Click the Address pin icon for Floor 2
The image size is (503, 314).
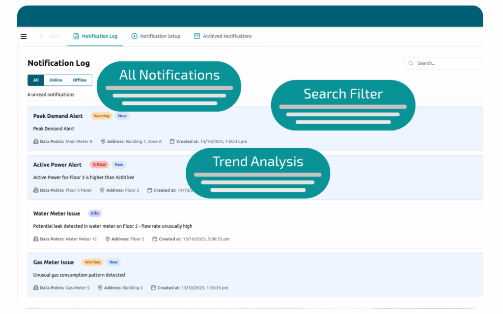click(x=108, y=239)
